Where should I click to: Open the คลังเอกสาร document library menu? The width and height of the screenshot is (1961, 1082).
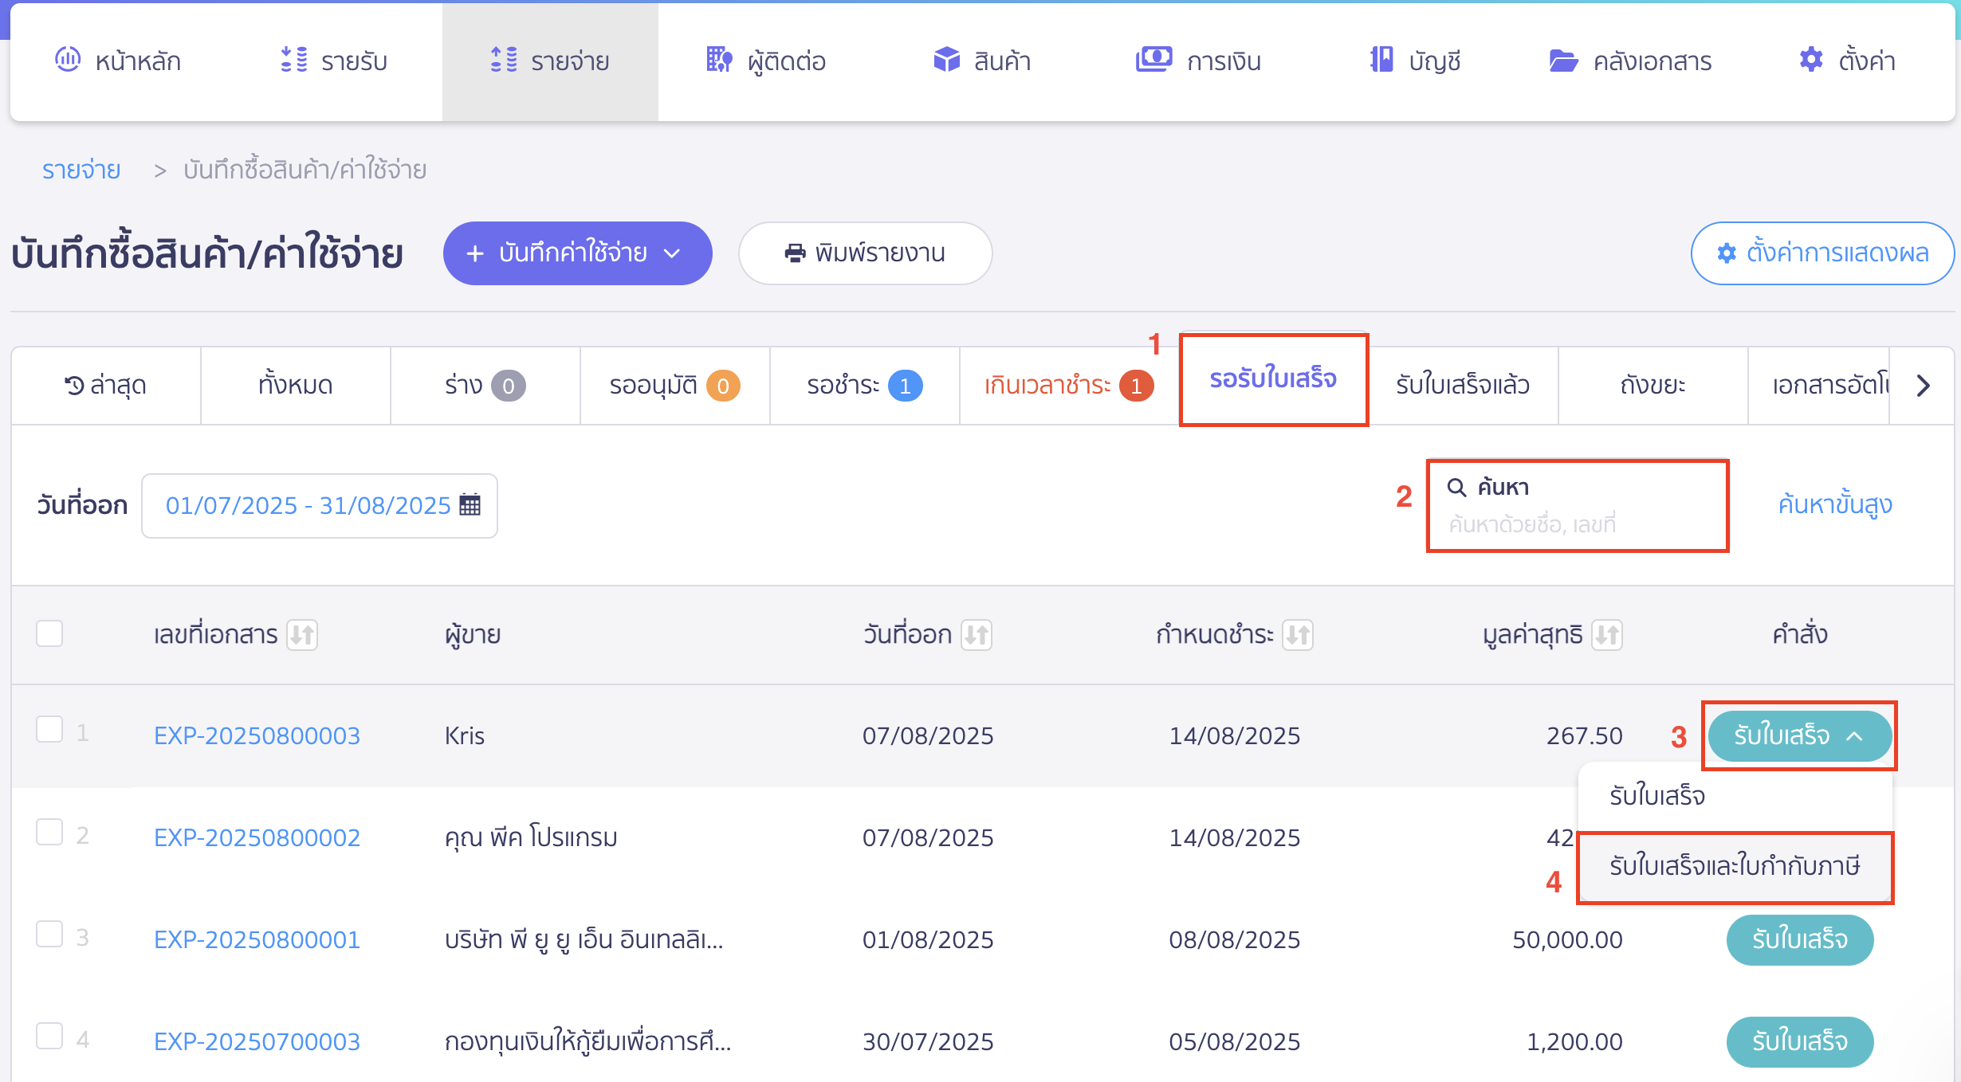pos(1630,61)
